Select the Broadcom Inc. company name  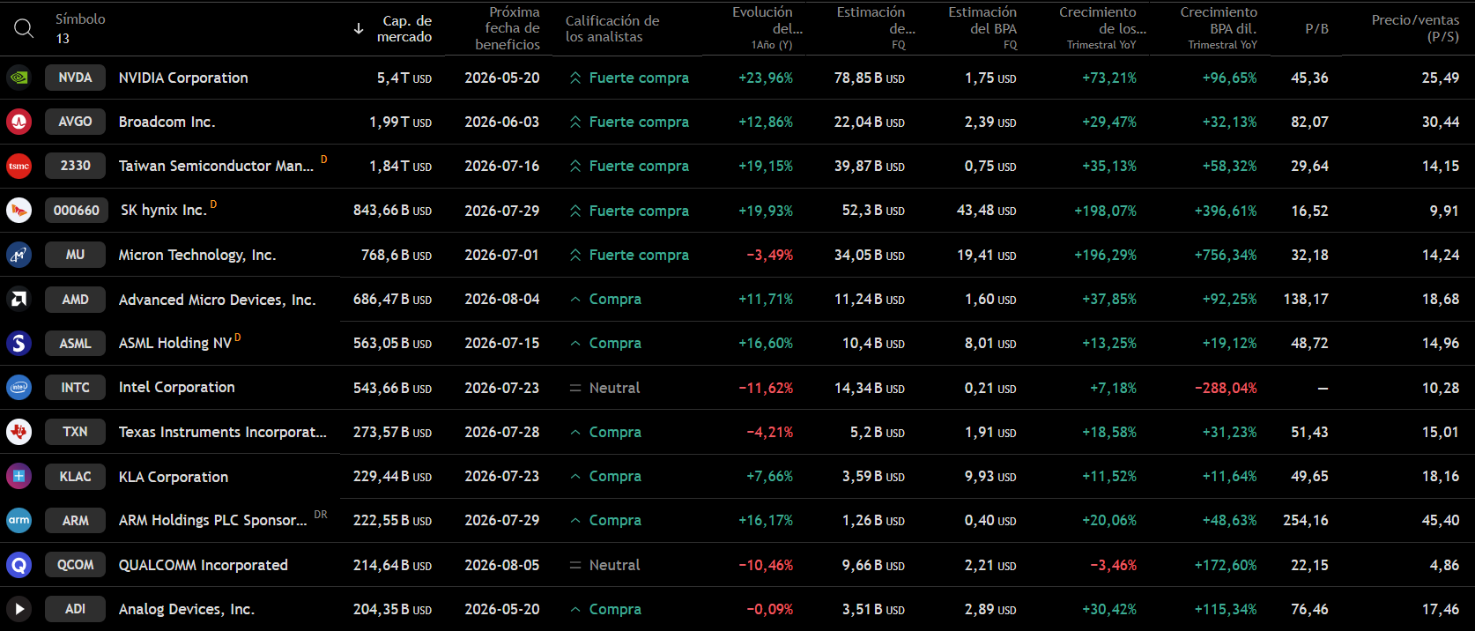tap(167, 122)
